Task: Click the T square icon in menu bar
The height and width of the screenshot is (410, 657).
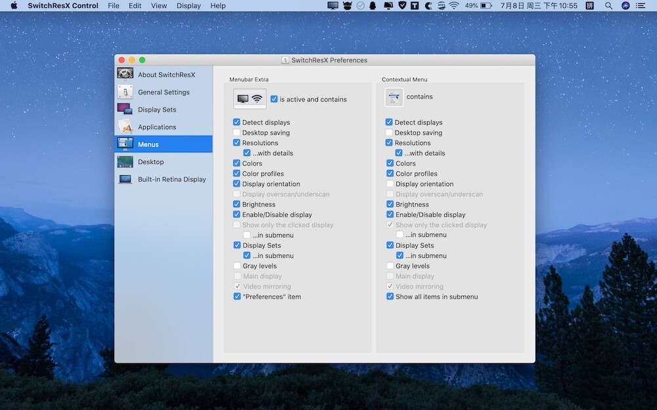Action: pyautogui.click(x=415, y=5)
